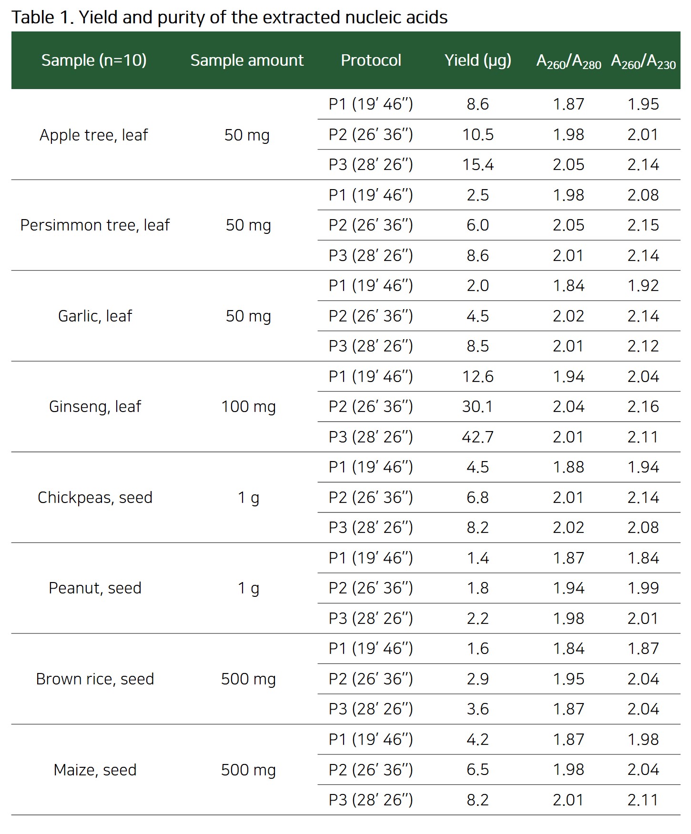Select the Chickpeas, seed sample cell
The height and width of the screenshot is (834, 691).
coord(95,497)
